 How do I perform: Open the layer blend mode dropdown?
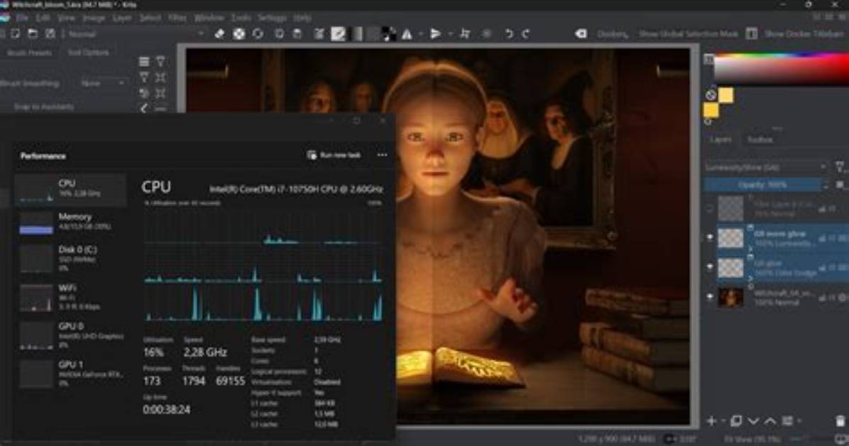pyautogui.click(x=765, y=168)
